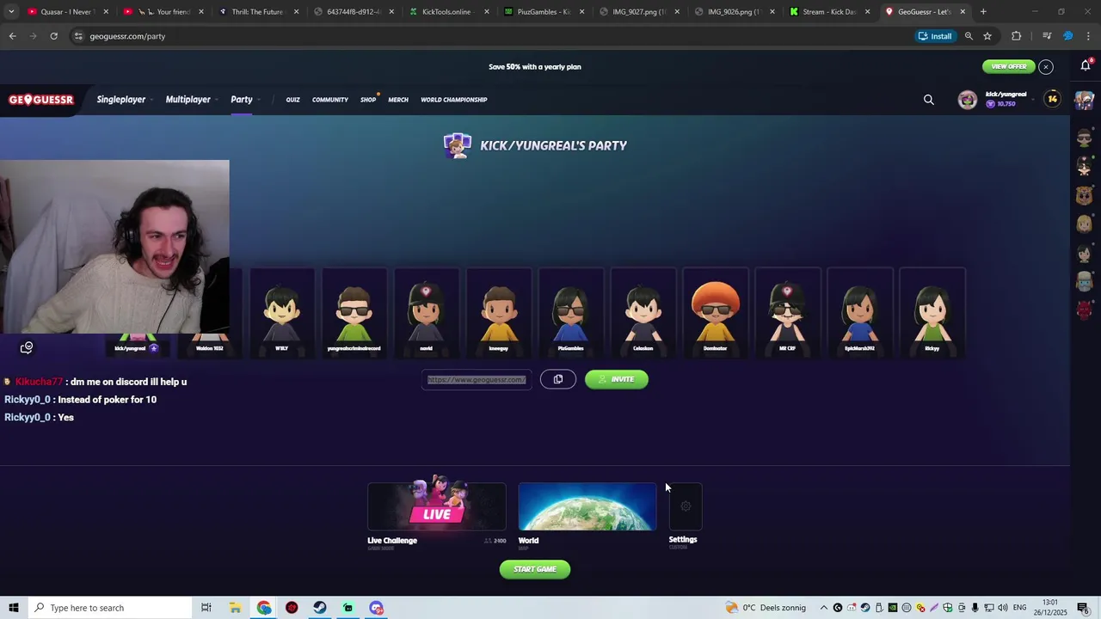
Task: Open Steam from the taskbar
Action: pos(320,608)
